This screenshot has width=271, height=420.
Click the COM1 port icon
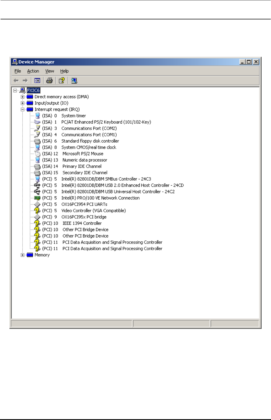click(37, 135)
